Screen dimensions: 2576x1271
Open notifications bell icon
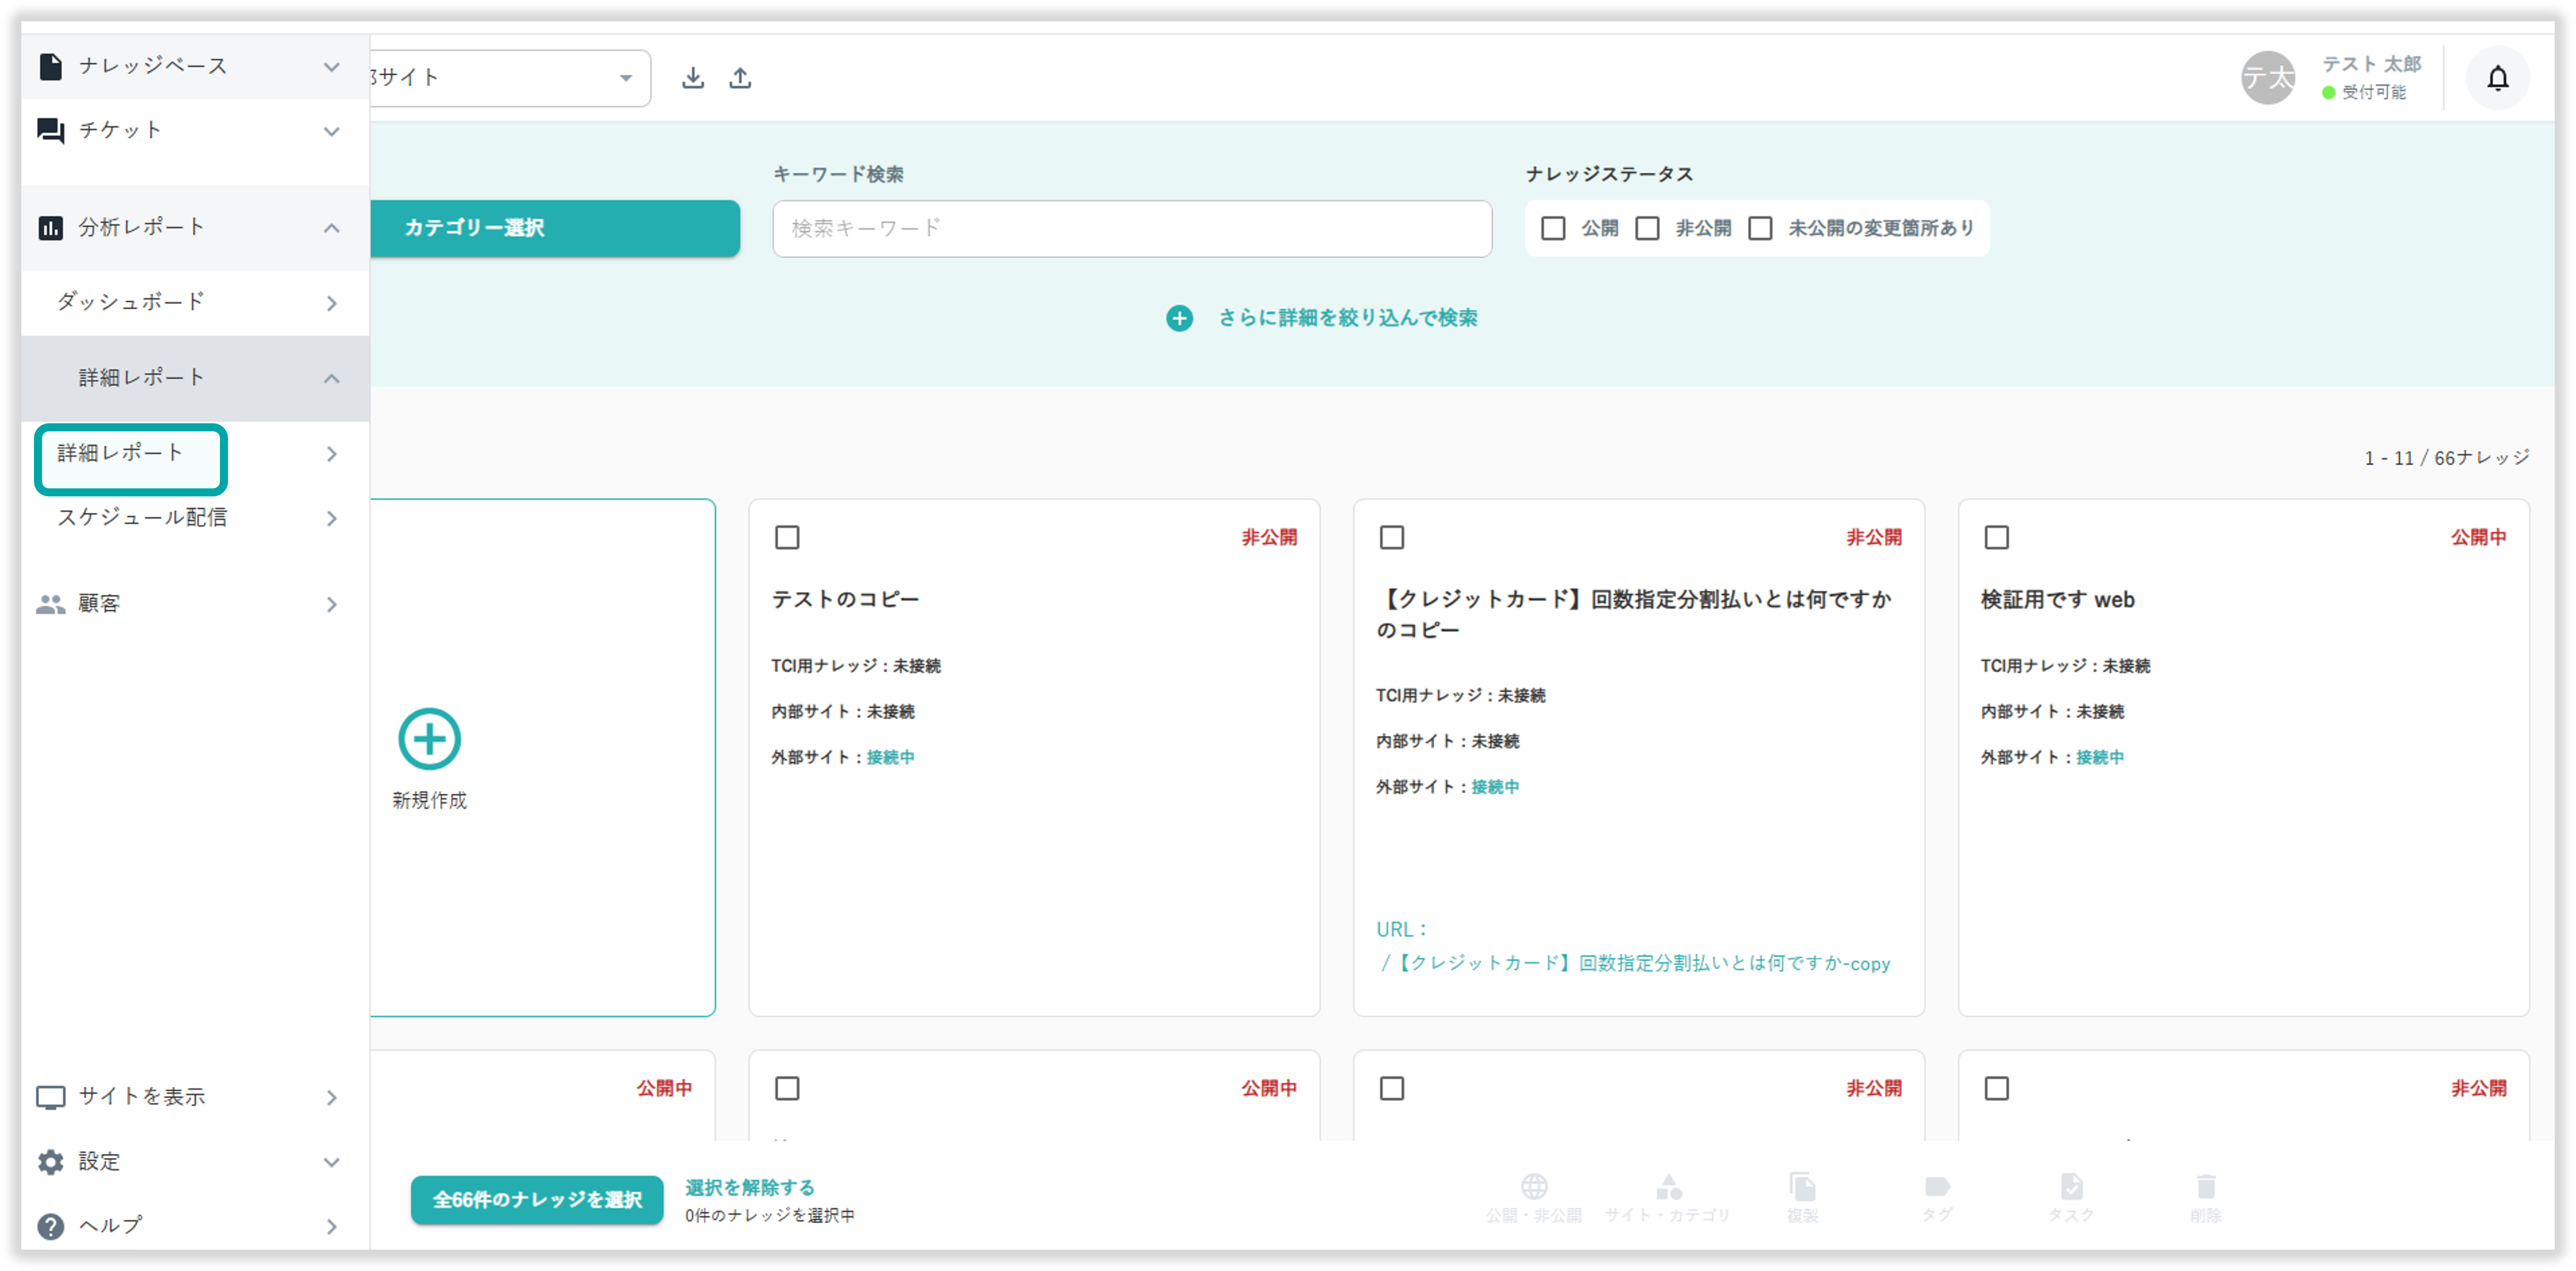pyautogui.click(x=2497, y=78)
